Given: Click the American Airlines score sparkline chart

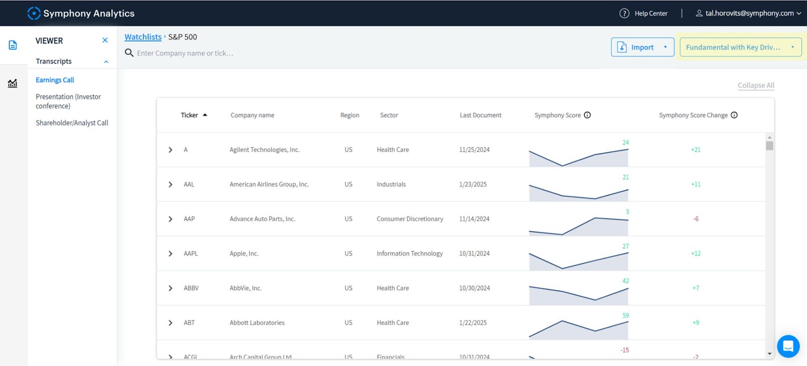Looking at the screenshot, I should point(579,193).
